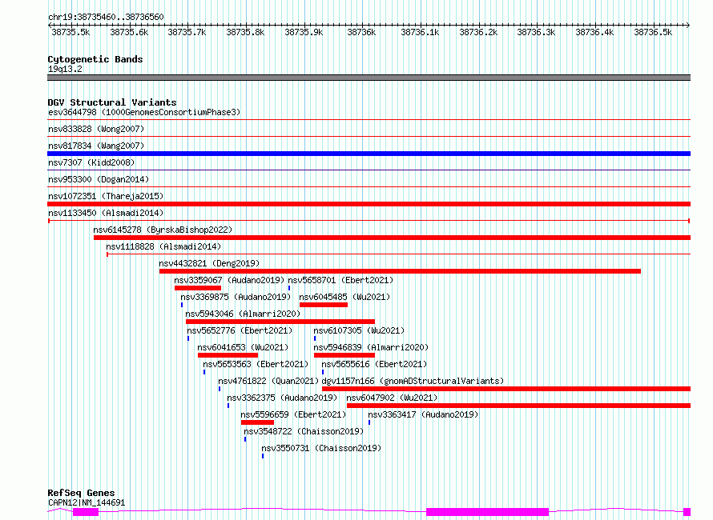
Task: Select the red bar under nsv5596659
Action: (x=257, y=422)
